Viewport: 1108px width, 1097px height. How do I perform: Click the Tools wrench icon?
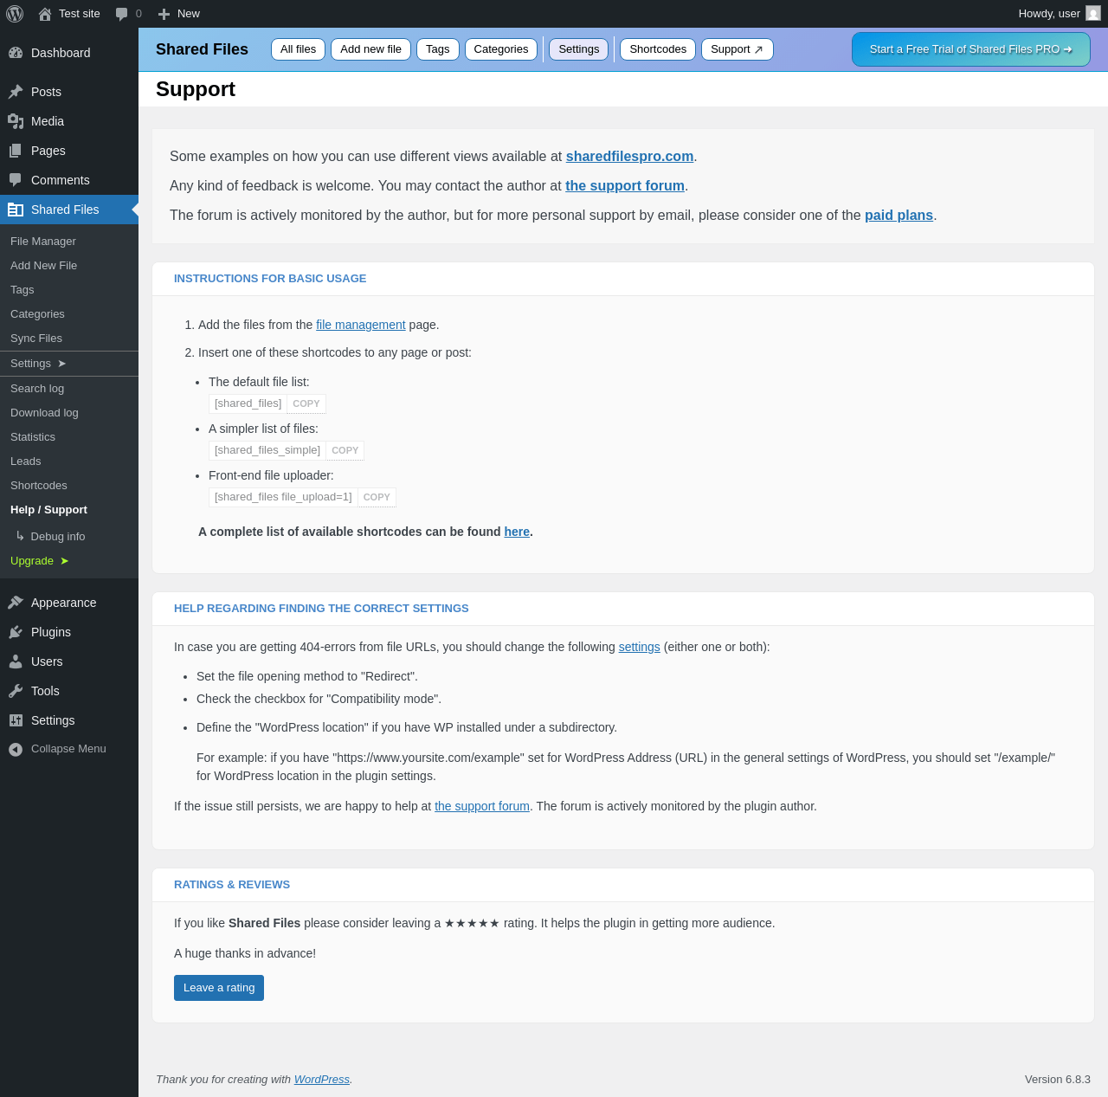pos(16,691)
